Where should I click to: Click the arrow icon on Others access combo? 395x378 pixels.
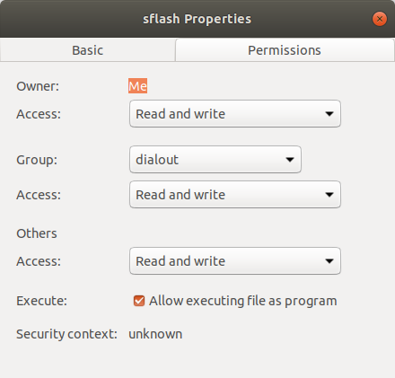click(329, 261)
